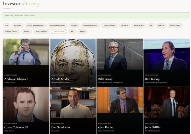Viewport: 191px width, 134px height.
Task: Click the Bill Hwang name
Action: coord(105,79)
